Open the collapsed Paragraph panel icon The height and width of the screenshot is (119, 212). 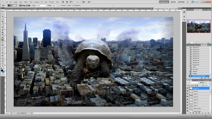184,20
